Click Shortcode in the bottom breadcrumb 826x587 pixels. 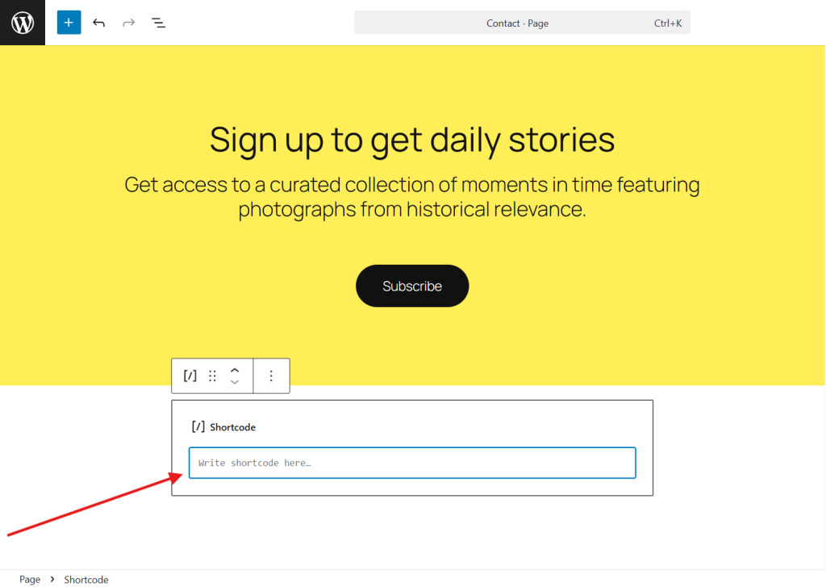click(86, 579)
